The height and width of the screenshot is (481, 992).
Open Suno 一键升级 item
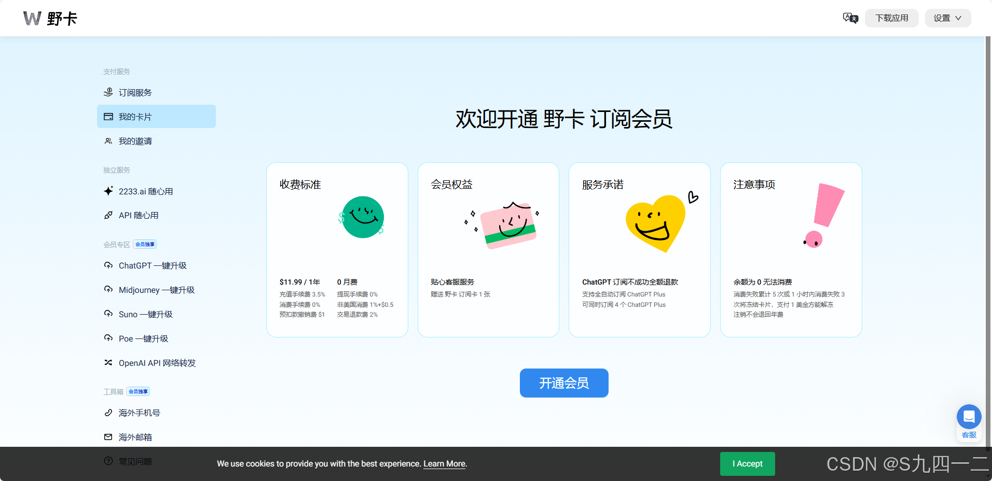pyautogui.click(x=156, y=314)
